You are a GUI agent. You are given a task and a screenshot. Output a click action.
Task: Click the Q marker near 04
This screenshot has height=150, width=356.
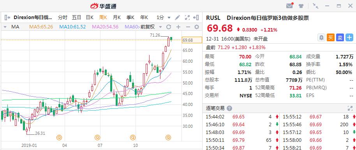pyautogui.click(x=59, y=137)
